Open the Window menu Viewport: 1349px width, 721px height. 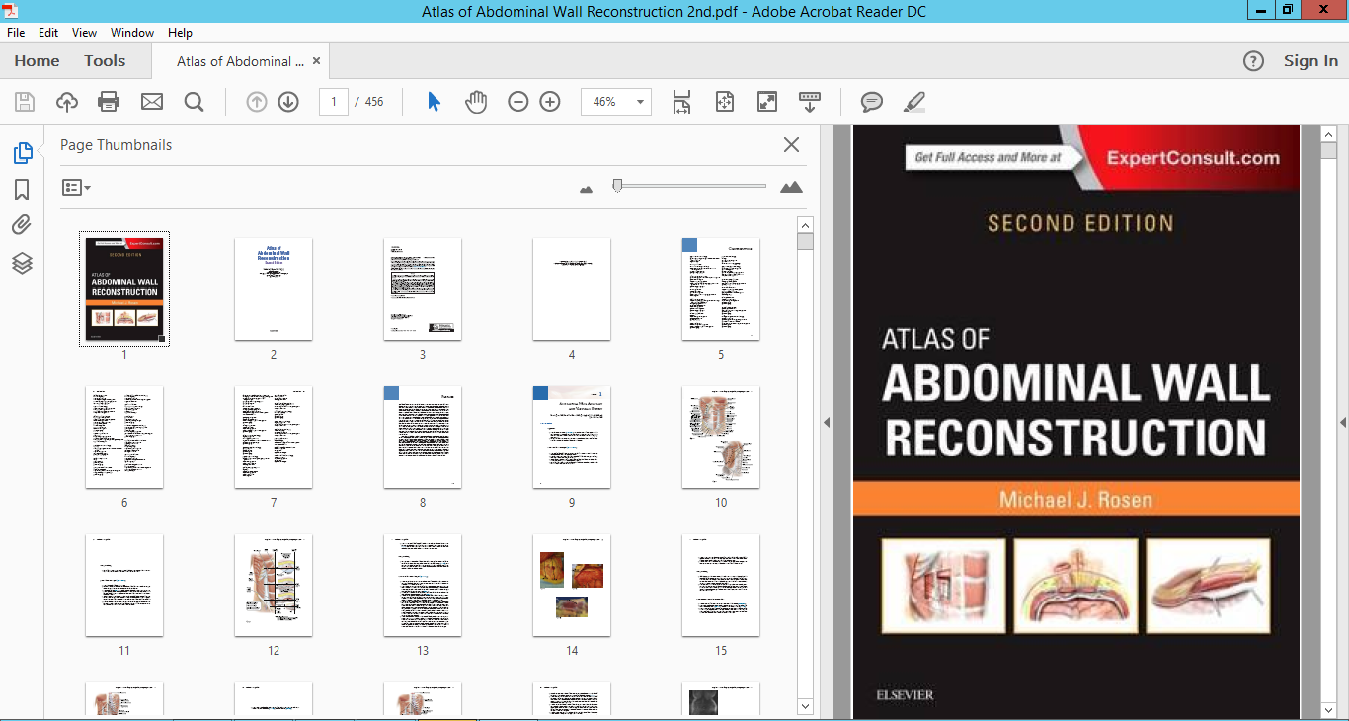click(132, 33)
